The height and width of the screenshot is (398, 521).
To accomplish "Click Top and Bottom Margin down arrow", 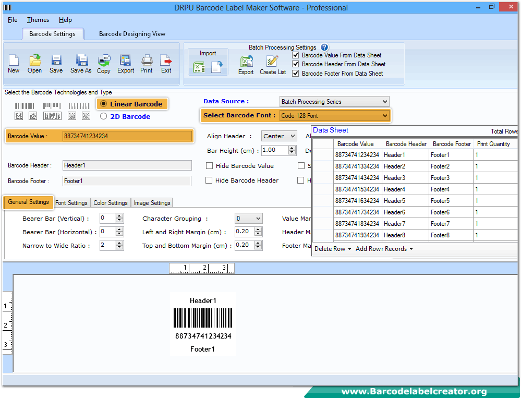I will [x=258, y=247].
